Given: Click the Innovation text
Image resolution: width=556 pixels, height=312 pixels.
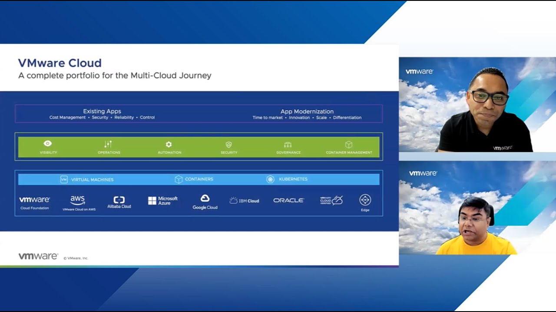Looking at the screenshot, I should pyautogui.click(x=299, y=117).
